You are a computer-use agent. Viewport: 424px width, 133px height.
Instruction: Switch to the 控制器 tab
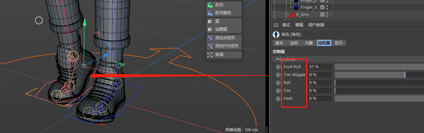324,43
